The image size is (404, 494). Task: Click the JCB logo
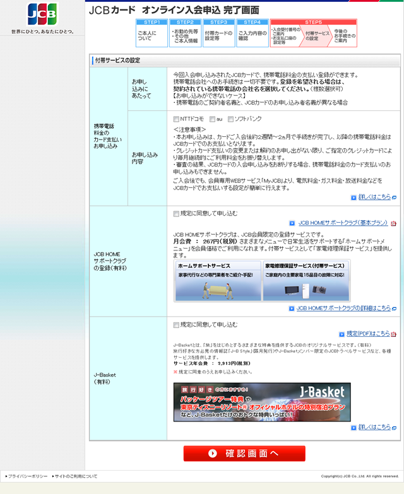(x=42, y=14)
